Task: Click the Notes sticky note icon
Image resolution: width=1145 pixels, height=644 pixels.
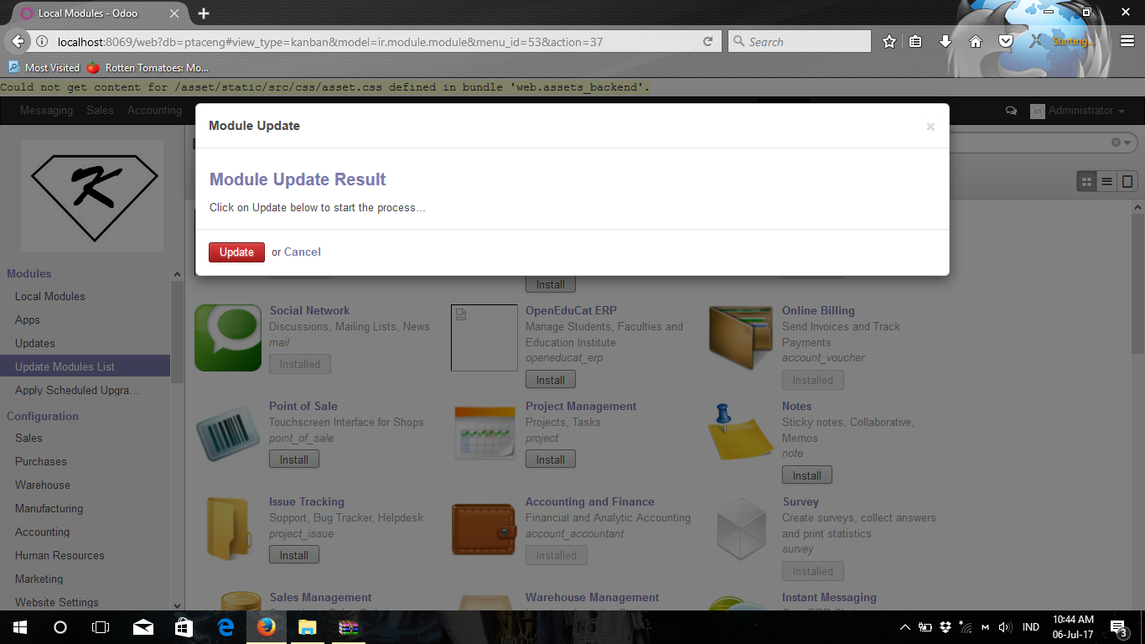Action: 741,434
